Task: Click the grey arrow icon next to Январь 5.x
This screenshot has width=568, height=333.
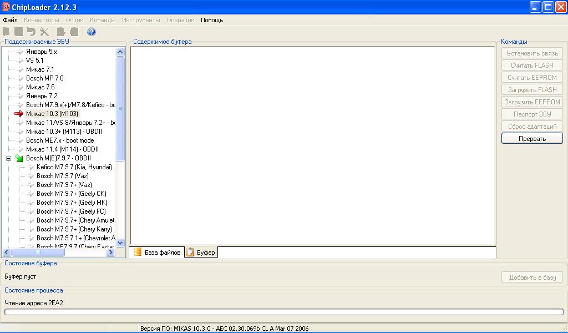Action: point(20,52)
